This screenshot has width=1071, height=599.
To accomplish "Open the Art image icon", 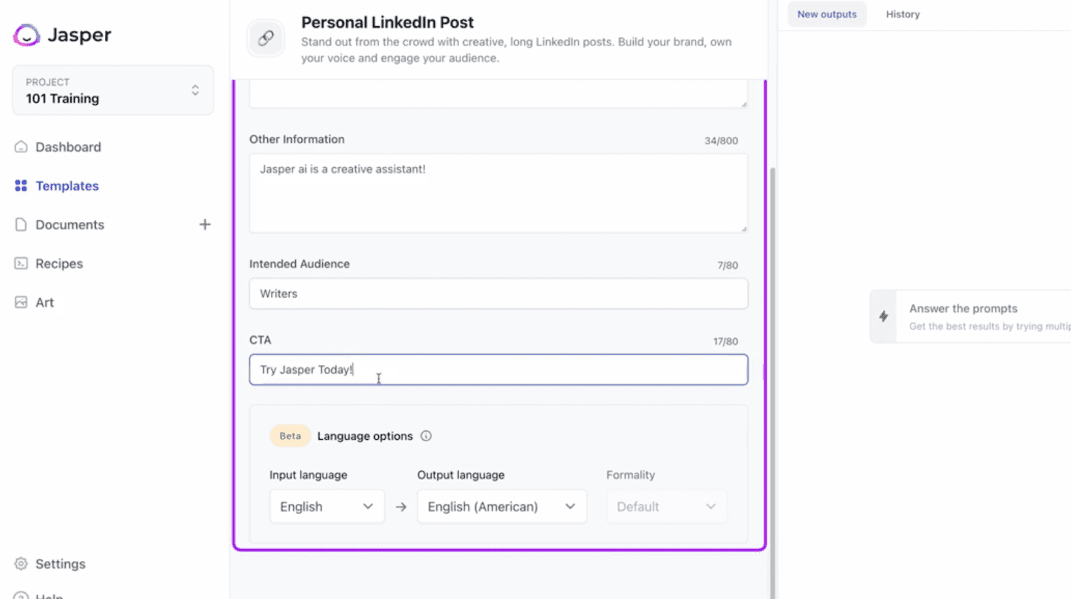I will (x=21, y=302).
